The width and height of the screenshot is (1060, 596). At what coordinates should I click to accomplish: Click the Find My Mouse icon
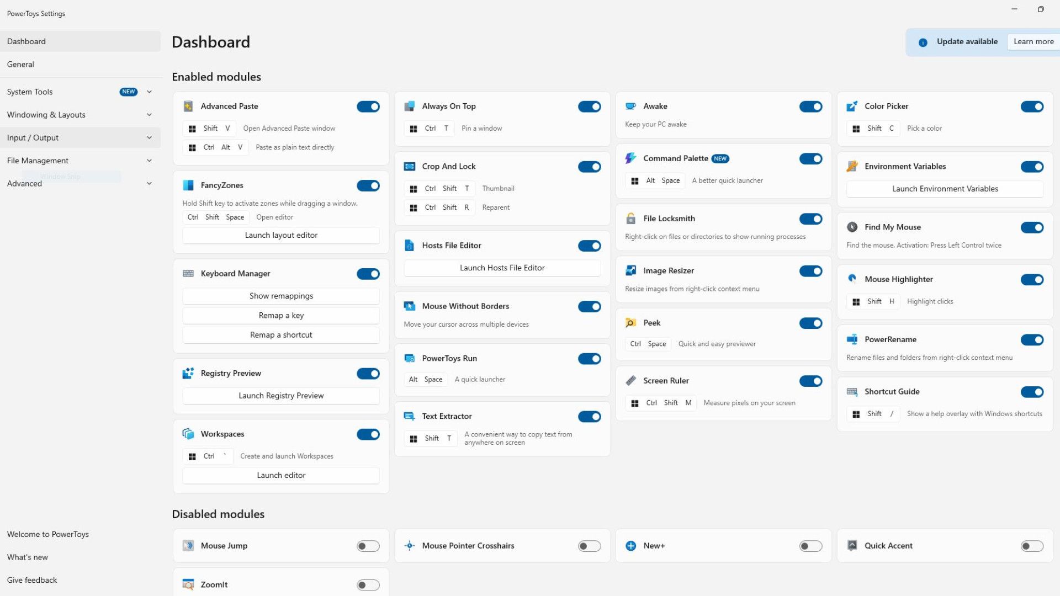pos(852,227)
